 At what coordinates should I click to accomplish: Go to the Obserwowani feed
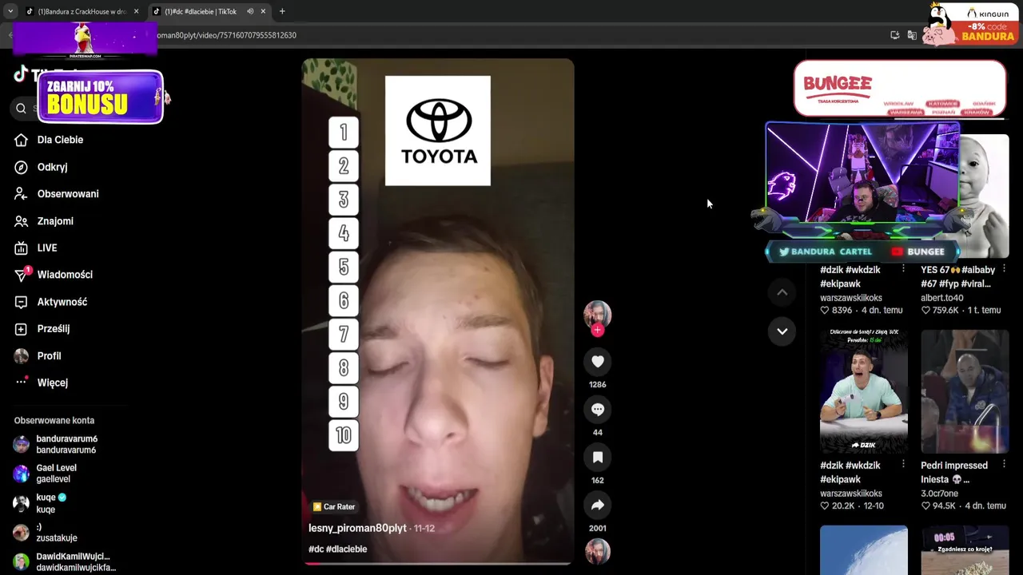(x=68, y=194)
